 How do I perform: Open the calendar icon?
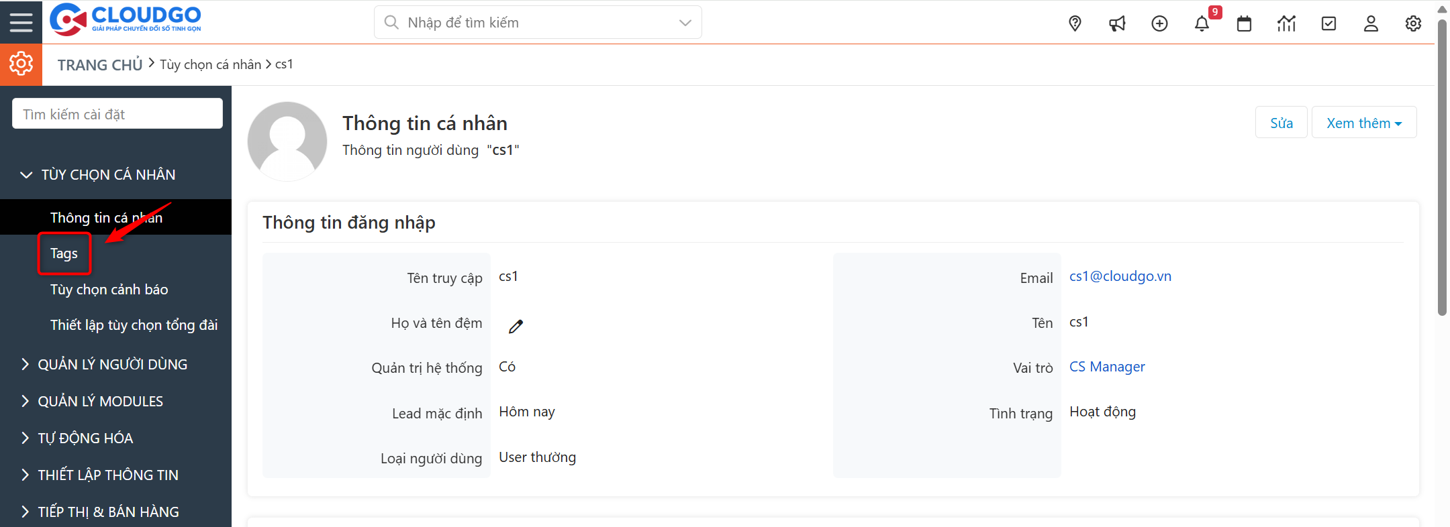point(1244,23)
